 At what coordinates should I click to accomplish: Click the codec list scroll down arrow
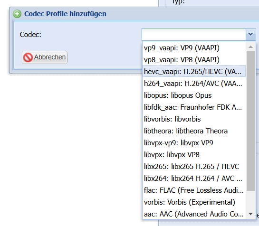pyautogui.click(x=250, y=214)
